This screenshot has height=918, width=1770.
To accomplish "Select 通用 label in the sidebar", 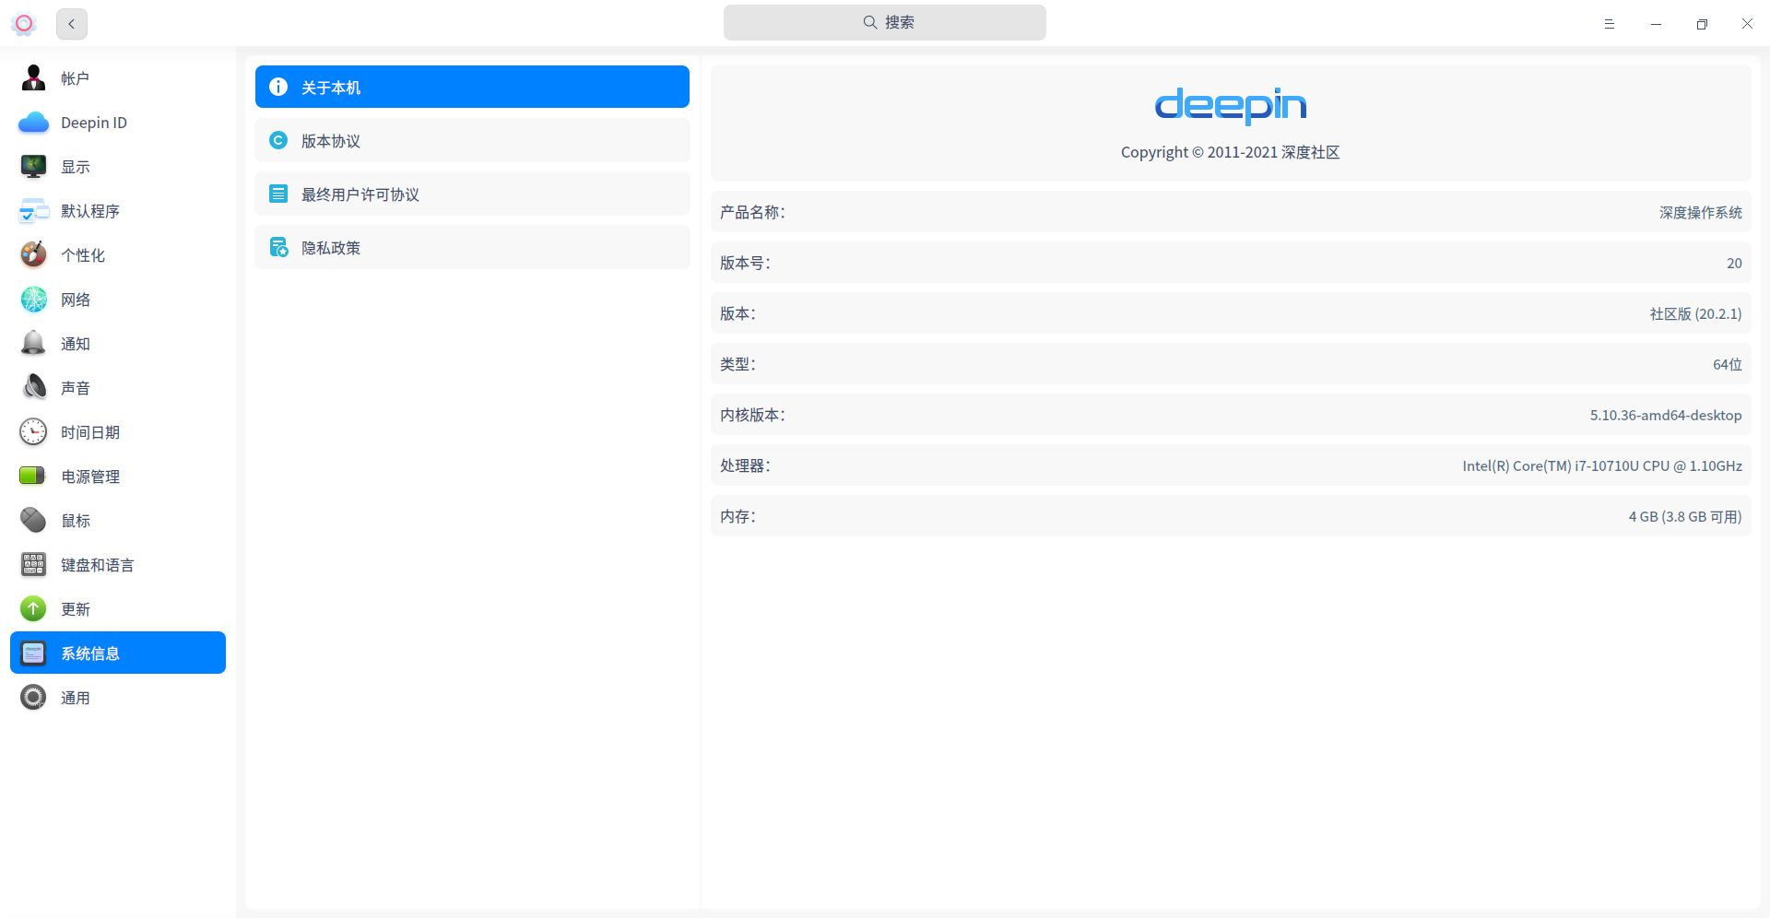I will 76,698.
